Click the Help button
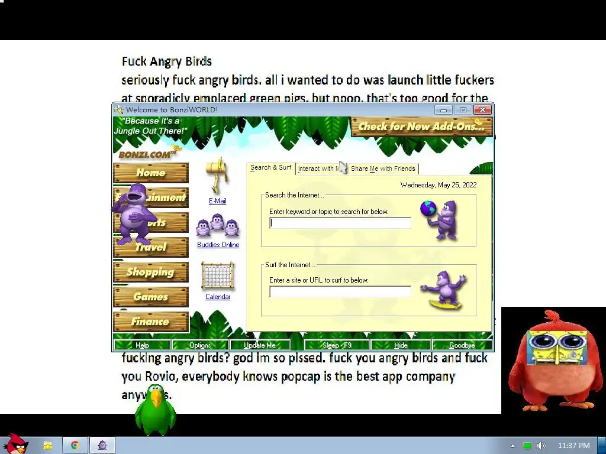The image size is (606, 454). pyautogui.click(x=142, y=345)
